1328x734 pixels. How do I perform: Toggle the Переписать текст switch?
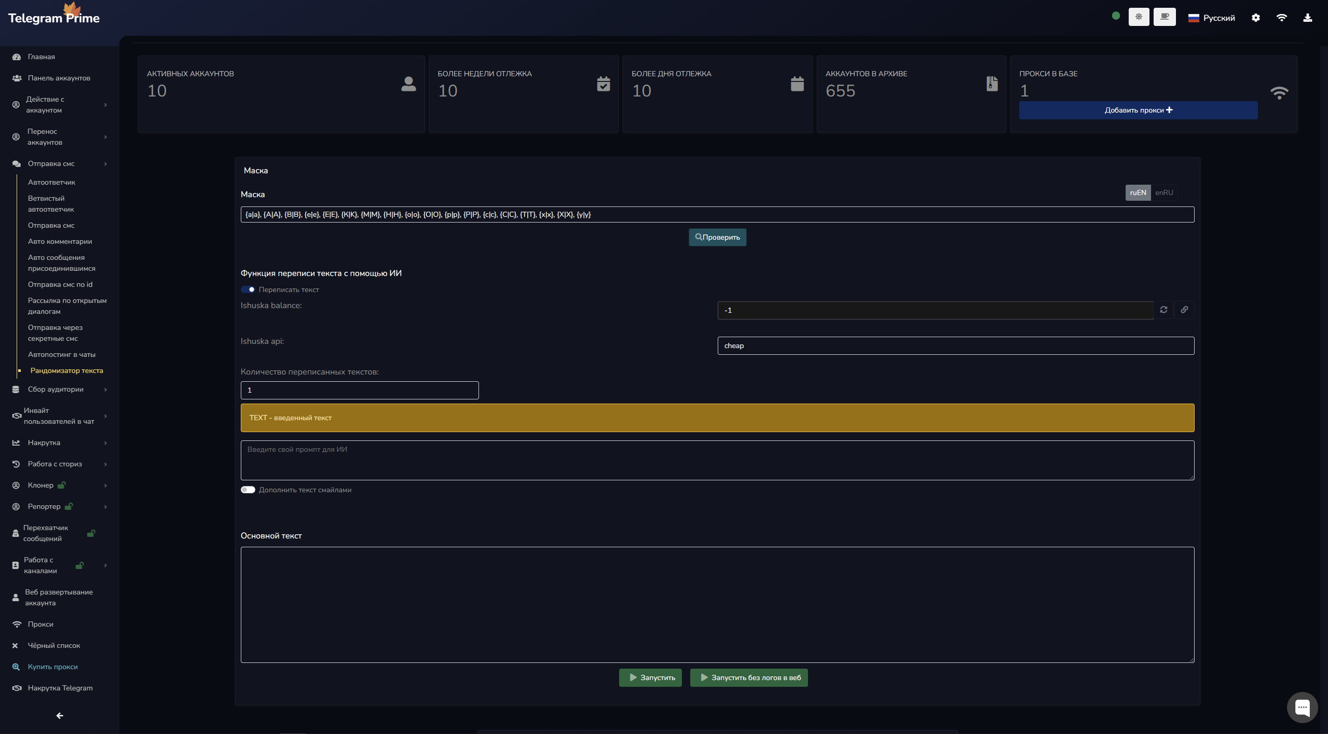tap(248, 289)
